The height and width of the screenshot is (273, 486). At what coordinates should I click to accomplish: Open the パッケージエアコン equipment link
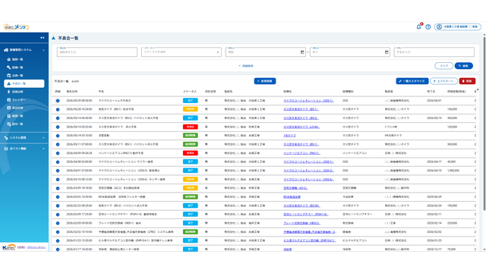click(301, 153)
